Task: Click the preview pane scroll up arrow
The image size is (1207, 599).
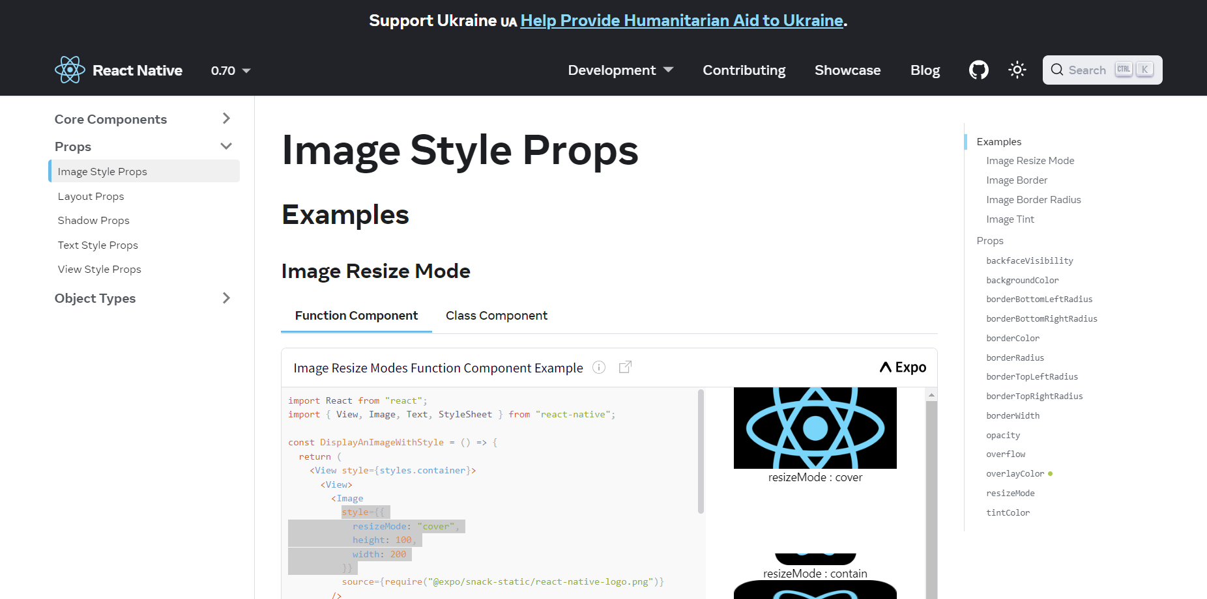Action: 931,395
